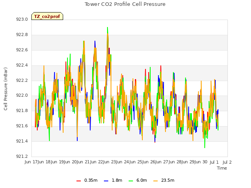Click the Jun 27 x-axis date label
The height and width of the screenshot is (188, 251).
coord(162,162)
